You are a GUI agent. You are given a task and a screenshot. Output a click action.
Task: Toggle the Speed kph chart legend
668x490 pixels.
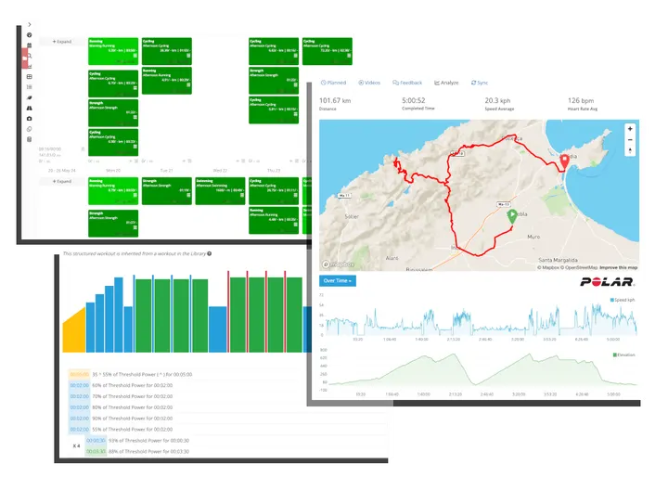pyautogui.click(x=623, y=300)
